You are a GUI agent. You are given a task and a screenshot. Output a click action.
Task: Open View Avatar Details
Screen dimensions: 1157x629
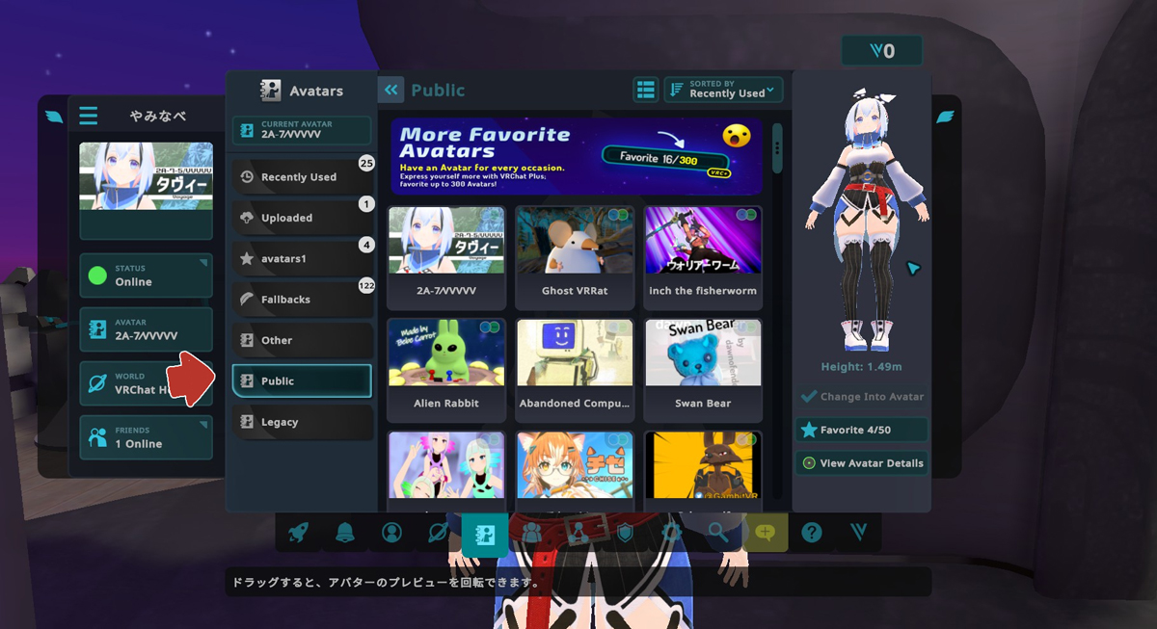pos(862,463)
